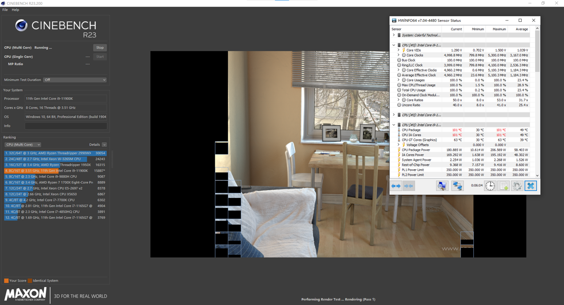Click the blue expand-all arrows icon in HWiNFO
564x305 pixels.
pyautogui.click(x=396, y=186)
